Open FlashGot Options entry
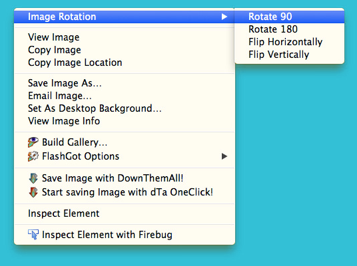357x266 pixels. 125,156
